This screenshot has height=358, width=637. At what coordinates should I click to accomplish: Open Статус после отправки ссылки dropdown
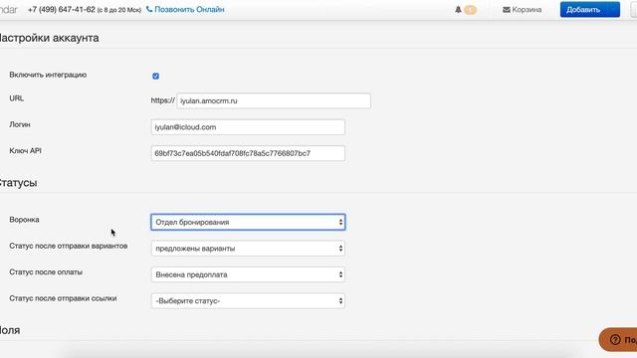248,301
